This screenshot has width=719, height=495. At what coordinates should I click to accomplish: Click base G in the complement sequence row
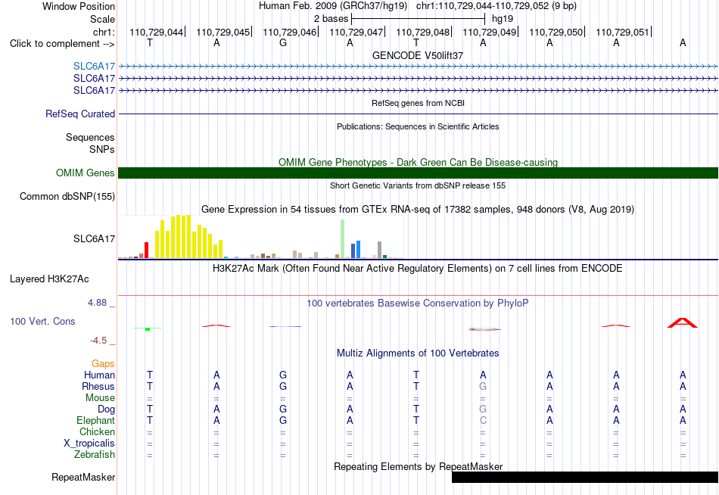tap(283, 43)
